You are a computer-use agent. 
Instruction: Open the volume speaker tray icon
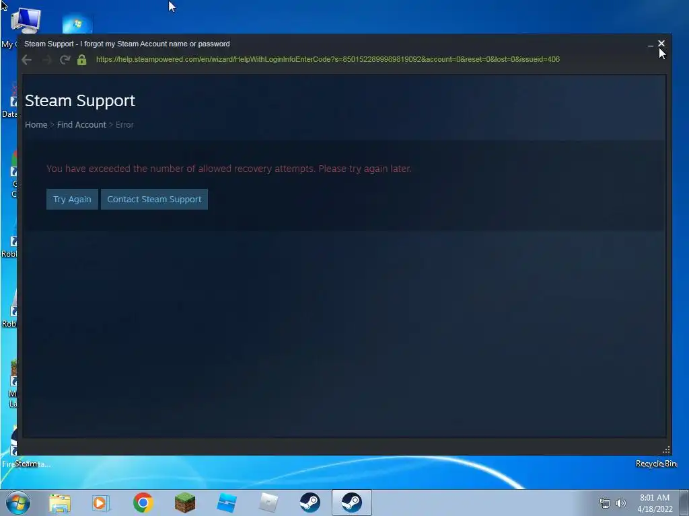[x=620, y=503]
